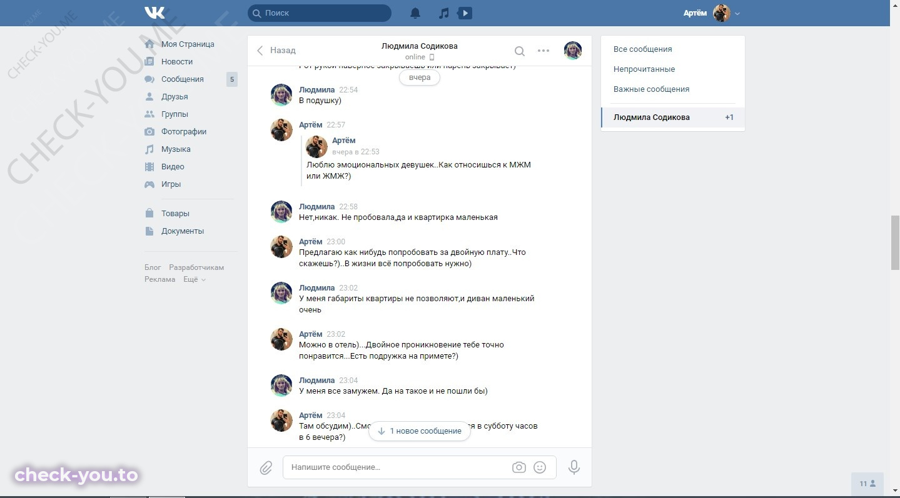The height and width of the screenshot is (498, 900).
Task: Open Друзья in sidebar
Action: 174,97
